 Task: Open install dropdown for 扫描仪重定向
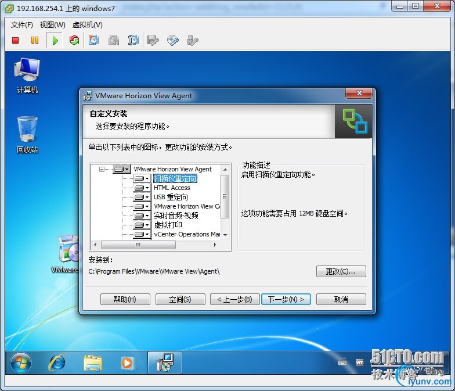[142, 178]
